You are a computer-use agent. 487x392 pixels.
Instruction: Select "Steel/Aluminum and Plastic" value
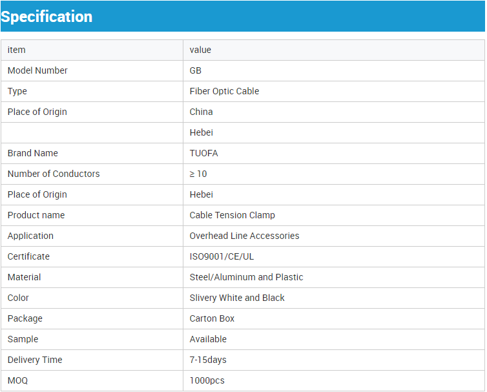[x=246, y=277]
